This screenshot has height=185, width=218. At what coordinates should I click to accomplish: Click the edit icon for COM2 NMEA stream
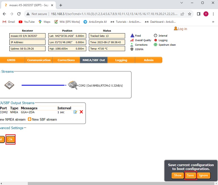[75, 112]
